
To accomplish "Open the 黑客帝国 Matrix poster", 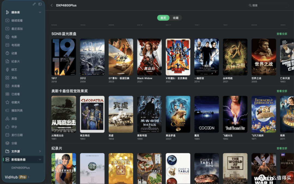I will click(x=149, y=114).
